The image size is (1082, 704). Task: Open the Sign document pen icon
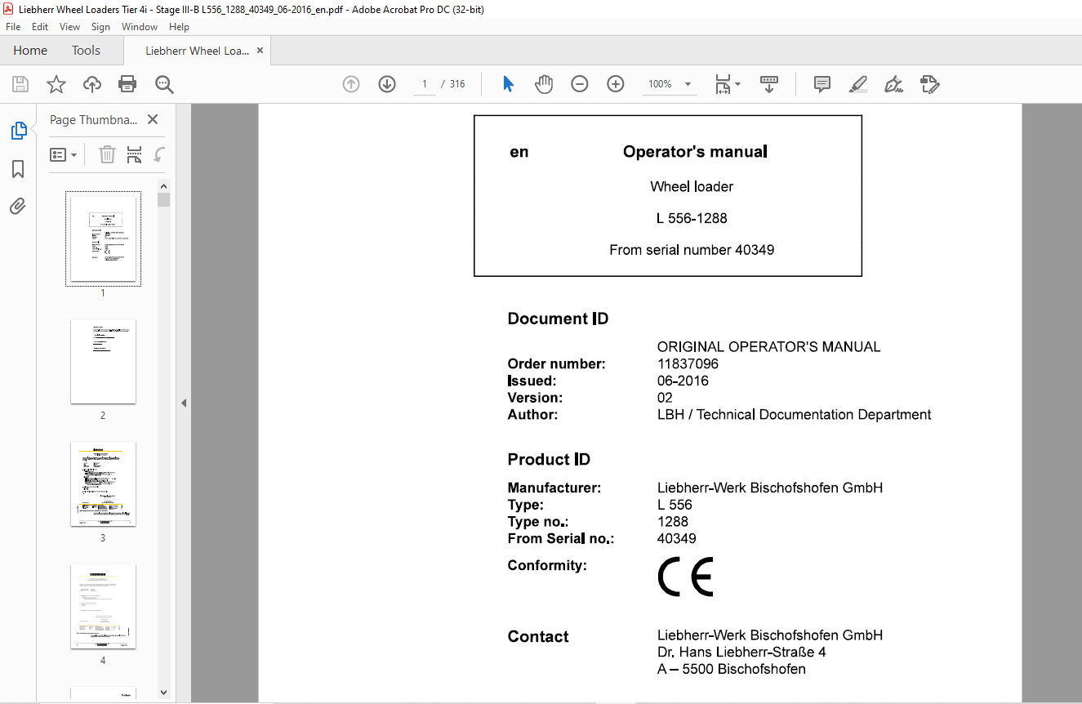[x=893, y=84]
